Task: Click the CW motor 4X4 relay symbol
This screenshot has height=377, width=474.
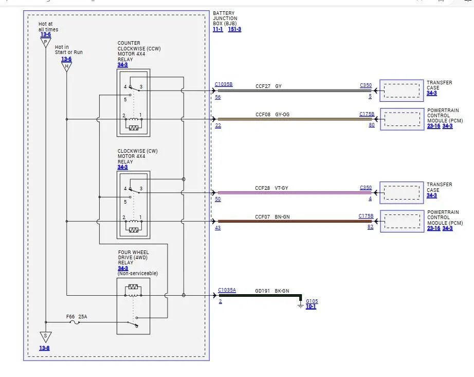Action: [134, 205]
